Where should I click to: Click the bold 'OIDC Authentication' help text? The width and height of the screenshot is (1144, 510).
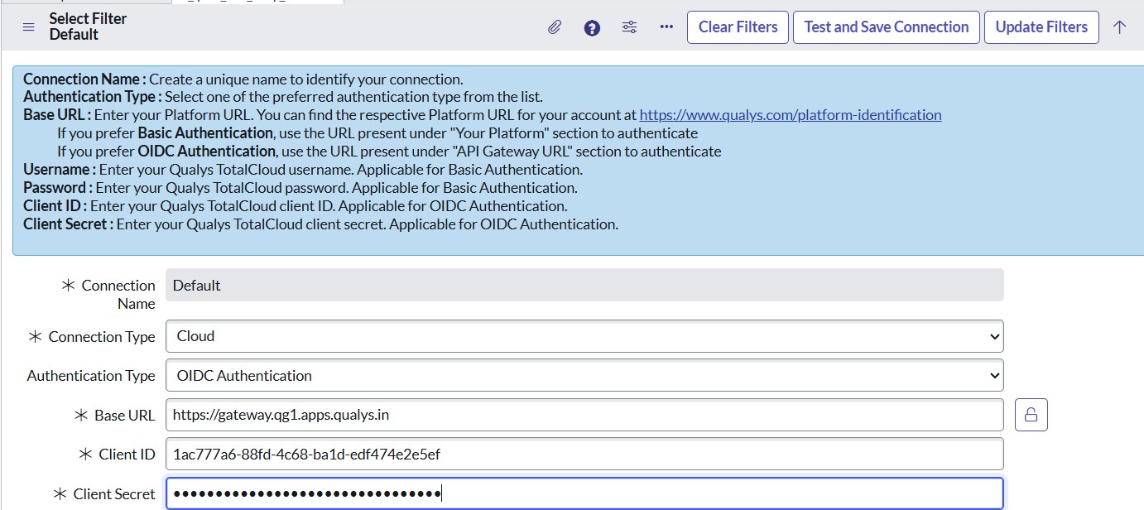coord(206,152)
